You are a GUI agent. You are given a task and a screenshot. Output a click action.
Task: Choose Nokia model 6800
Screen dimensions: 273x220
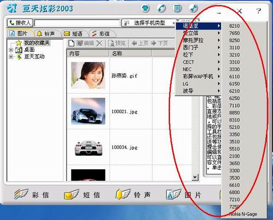tap(244, 192)
